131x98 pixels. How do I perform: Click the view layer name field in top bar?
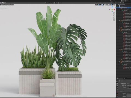[129, 1]
